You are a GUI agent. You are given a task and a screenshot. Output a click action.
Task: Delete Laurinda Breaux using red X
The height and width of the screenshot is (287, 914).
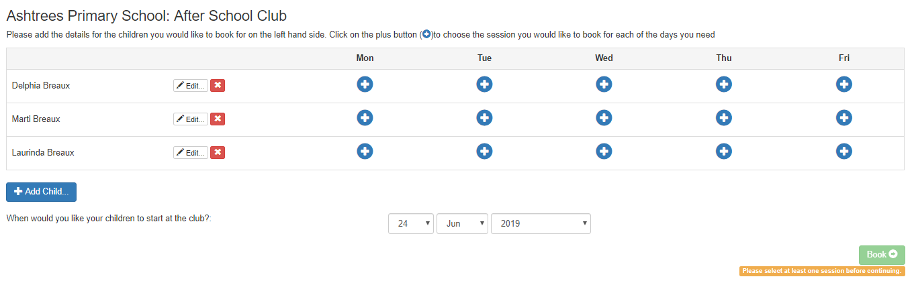coord(218,153)
